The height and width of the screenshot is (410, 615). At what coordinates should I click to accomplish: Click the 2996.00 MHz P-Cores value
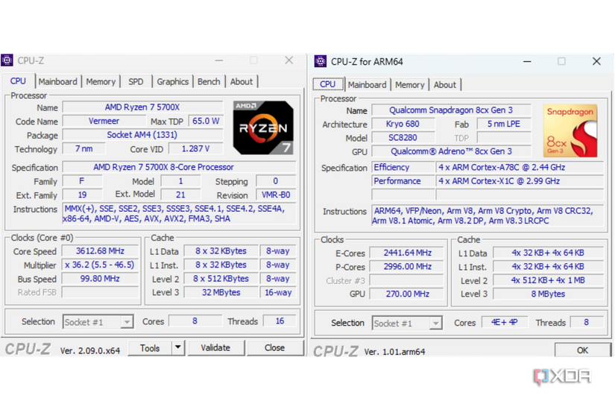point(407,267)
